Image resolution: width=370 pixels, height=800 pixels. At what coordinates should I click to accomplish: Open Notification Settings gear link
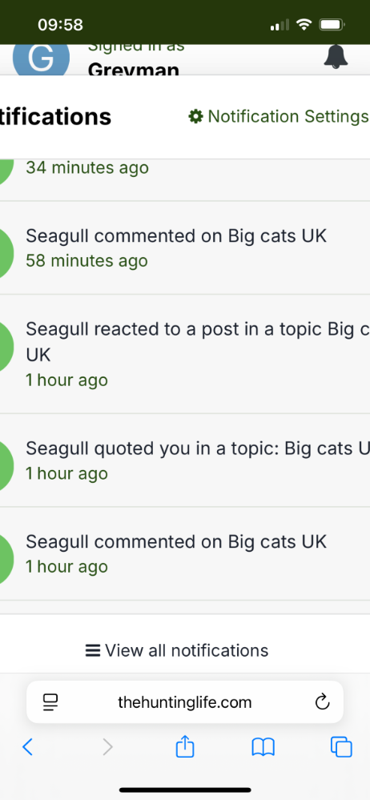click(279, 116)
